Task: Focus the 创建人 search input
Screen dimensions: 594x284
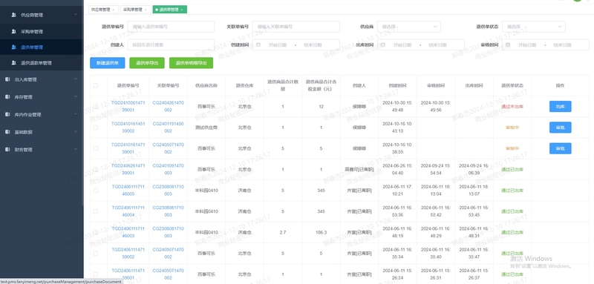Action: pyautogui.click(x=172, y=44)
